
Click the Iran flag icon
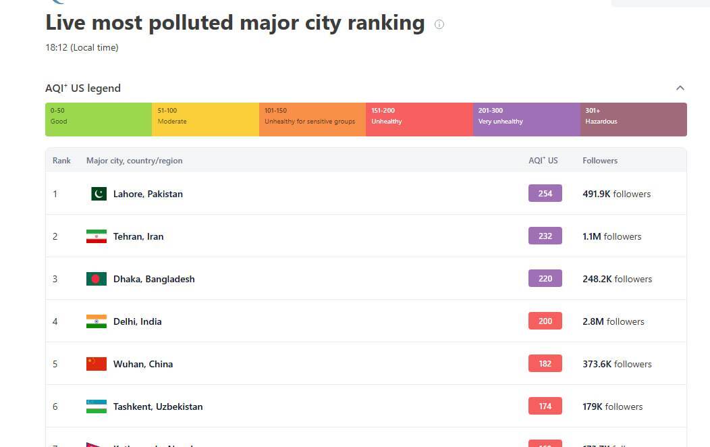click(97, 236)
